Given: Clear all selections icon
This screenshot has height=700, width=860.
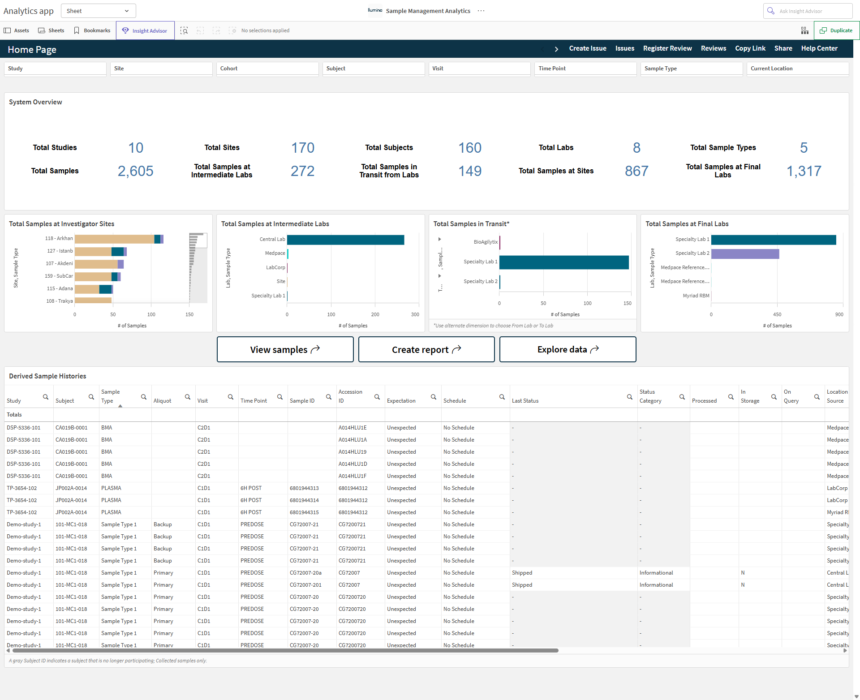Looking at the screenshot, I should (232, 30).
